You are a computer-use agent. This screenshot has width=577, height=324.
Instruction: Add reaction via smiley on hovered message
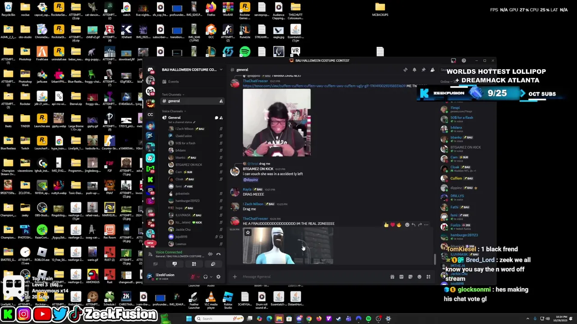pyautogui.click(x=407, y=225)
